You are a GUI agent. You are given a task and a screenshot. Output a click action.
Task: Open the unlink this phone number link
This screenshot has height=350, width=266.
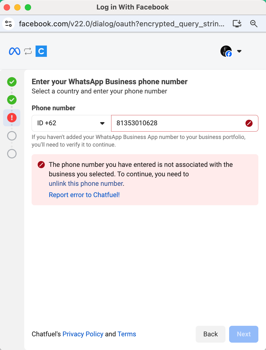(86, 183)
